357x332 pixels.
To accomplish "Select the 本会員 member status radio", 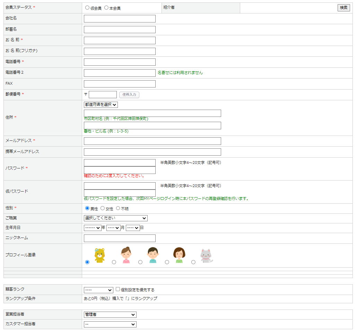I will coord(106,8).
